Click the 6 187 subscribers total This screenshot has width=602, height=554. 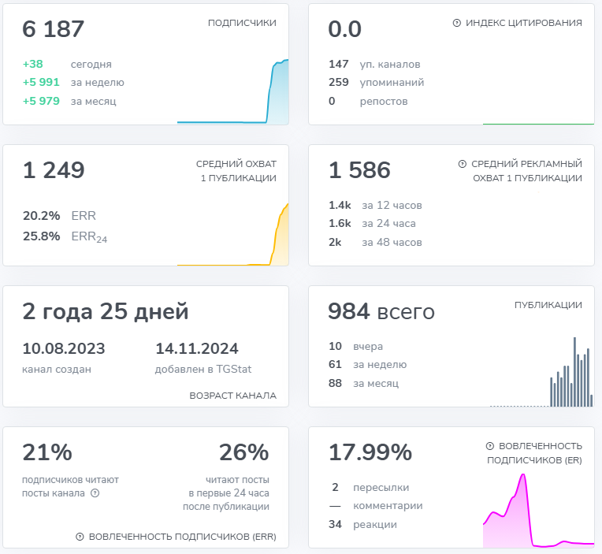pos(54,29)
